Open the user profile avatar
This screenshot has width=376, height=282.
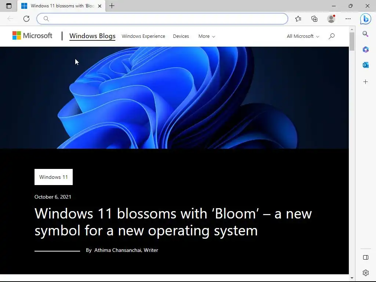(331, 19)
